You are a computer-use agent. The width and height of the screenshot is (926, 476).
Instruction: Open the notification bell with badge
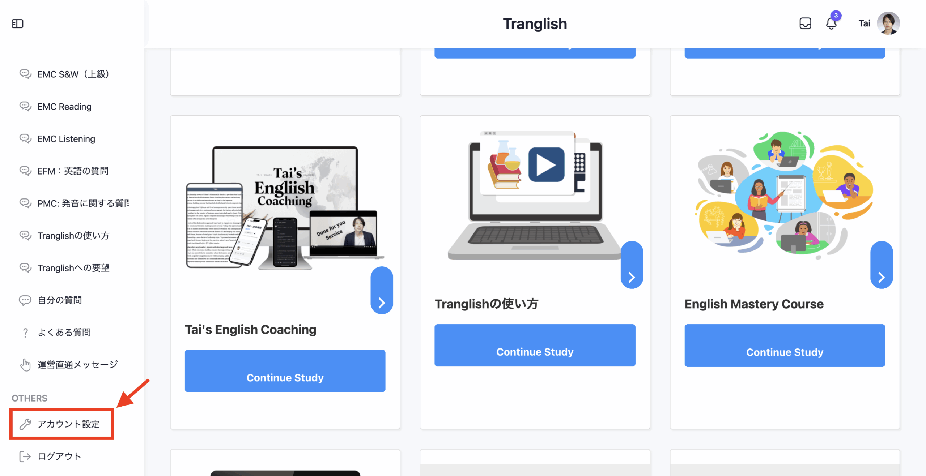pyautogui.click(x=831, y=23)
